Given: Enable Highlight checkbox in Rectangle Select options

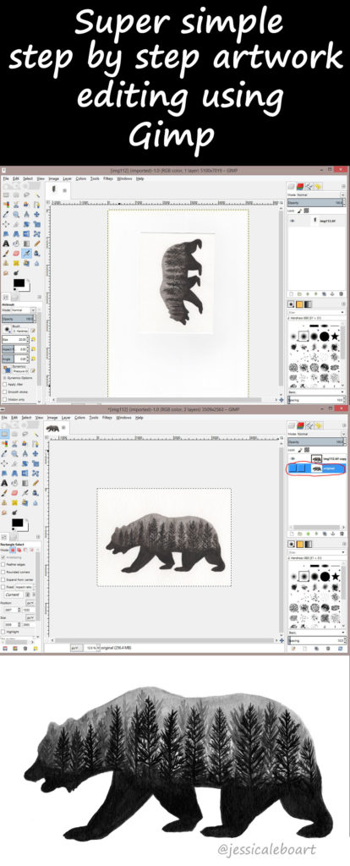Looking at the screenshot, I should click(x=3, y=632).
